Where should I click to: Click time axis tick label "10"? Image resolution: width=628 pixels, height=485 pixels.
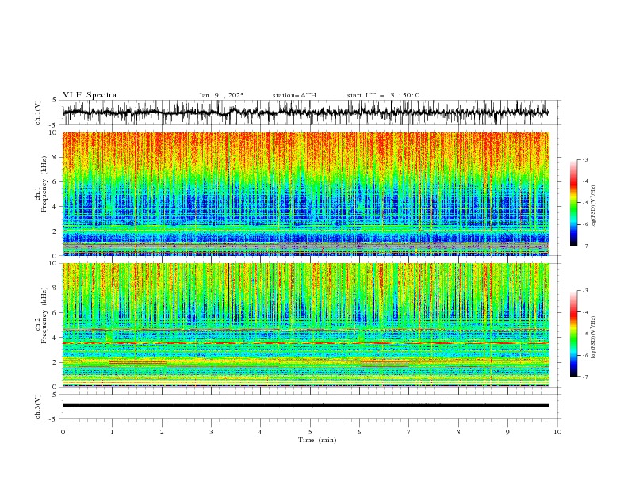coord(557,432)
